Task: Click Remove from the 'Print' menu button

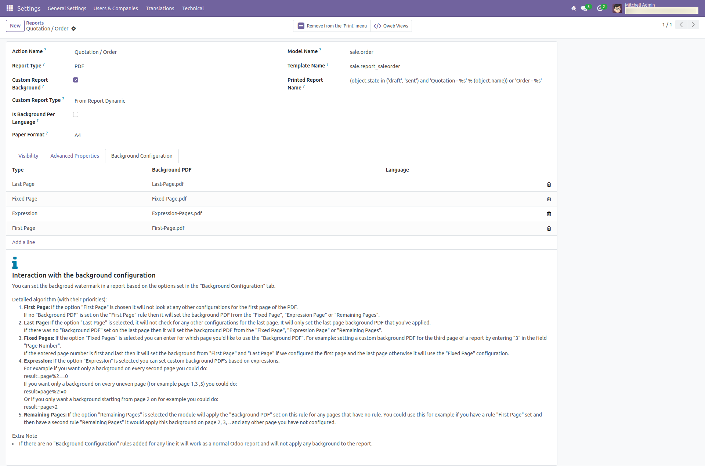Action: [332, 26]
